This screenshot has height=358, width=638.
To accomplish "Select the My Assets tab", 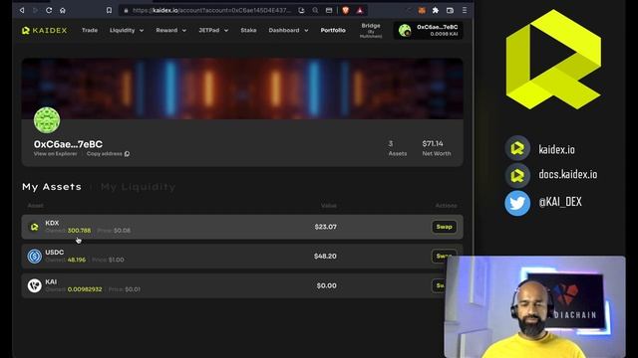I will tap(52, 187).
